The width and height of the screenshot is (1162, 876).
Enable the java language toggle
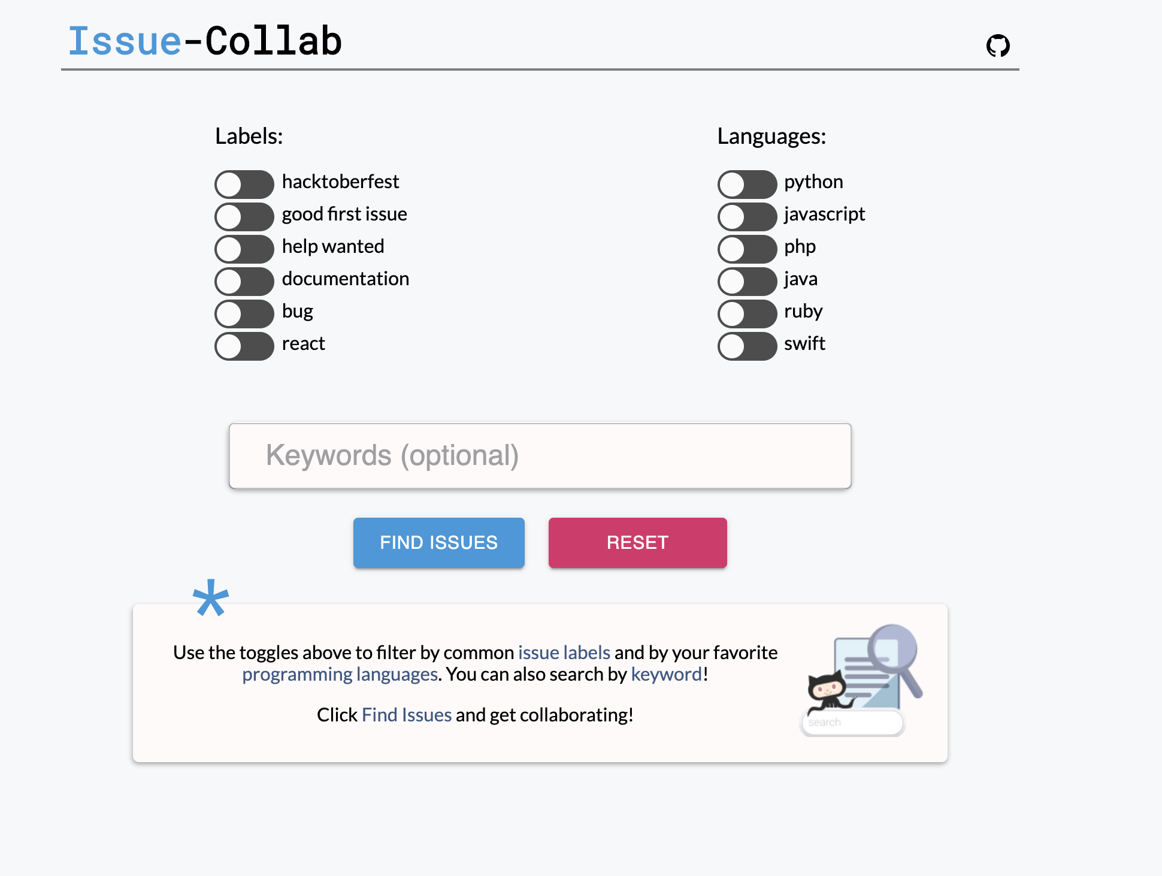(746, 281)
